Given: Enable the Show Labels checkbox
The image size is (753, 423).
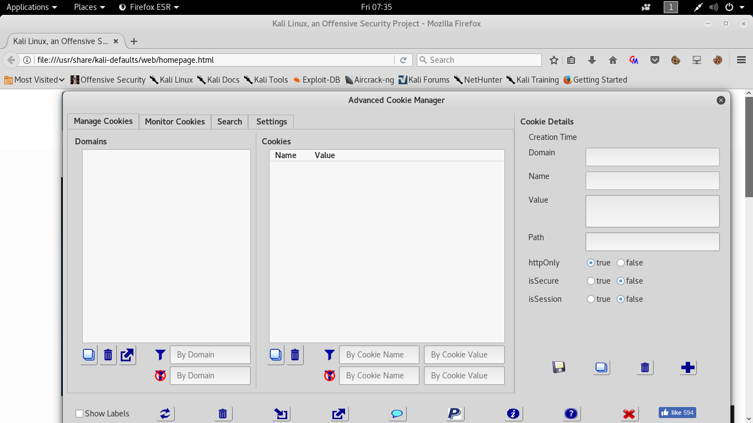Looking at the screenshot, I should pos(79,414).
